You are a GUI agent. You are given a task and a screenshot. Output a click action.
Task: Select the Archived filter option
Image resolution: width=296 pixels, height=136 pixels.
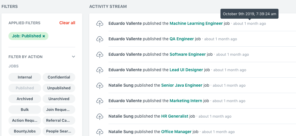pos(25,99)
